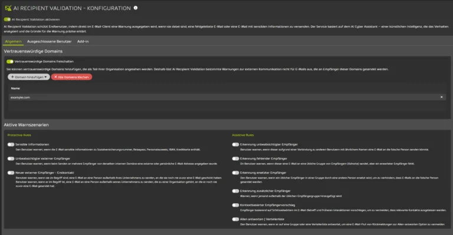Enable Sensible Informationen warning toggle
This screenshot has width=453, height=235.
[11, 144]
